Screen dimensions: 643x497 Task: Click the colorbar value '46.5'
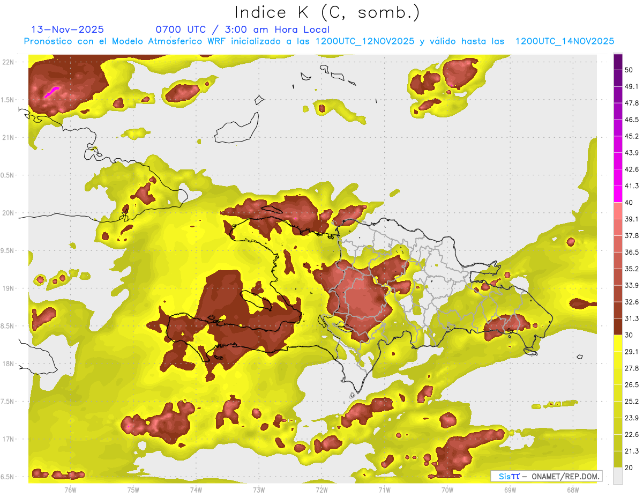(632, 120)
